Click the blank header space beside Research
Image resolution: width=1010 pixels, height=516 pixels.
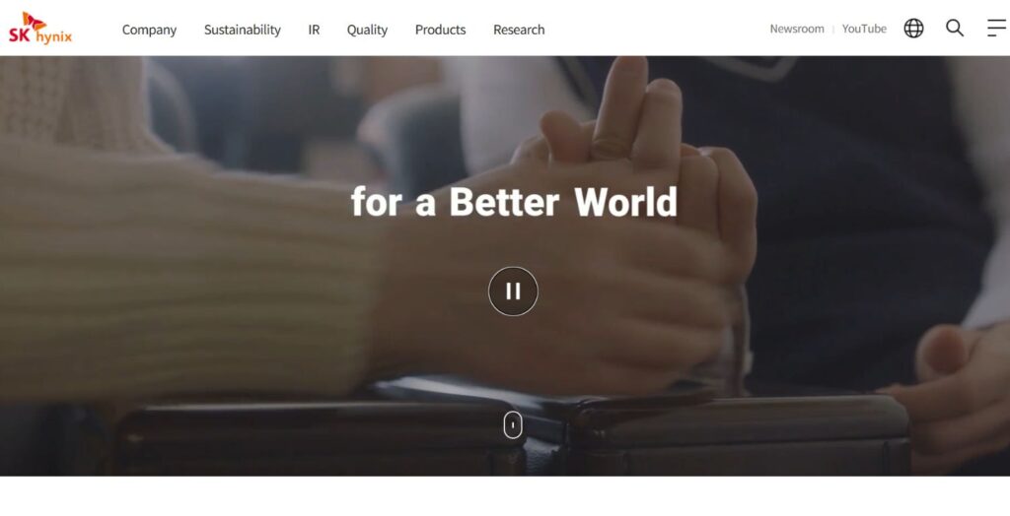click(x=657, y=29)
